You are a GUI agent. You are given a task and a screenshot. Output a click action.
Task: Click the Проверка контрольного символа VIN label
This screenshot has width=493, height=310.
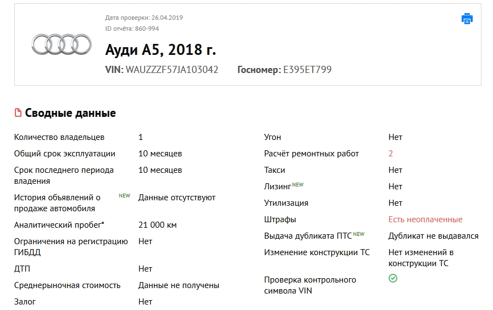tap(310, 285)
